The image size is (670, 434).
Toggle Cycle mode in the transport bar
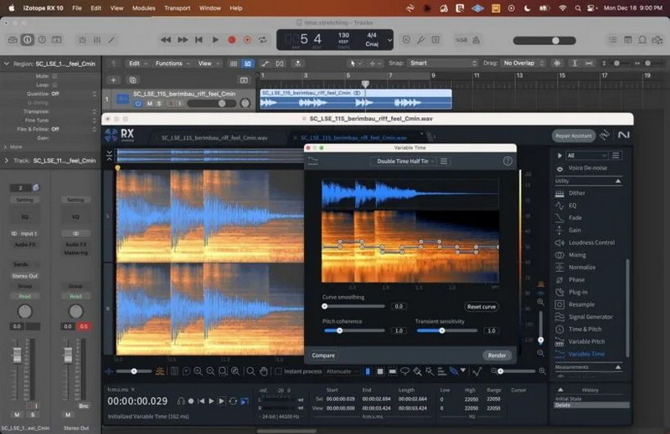[x=263, y=39]
